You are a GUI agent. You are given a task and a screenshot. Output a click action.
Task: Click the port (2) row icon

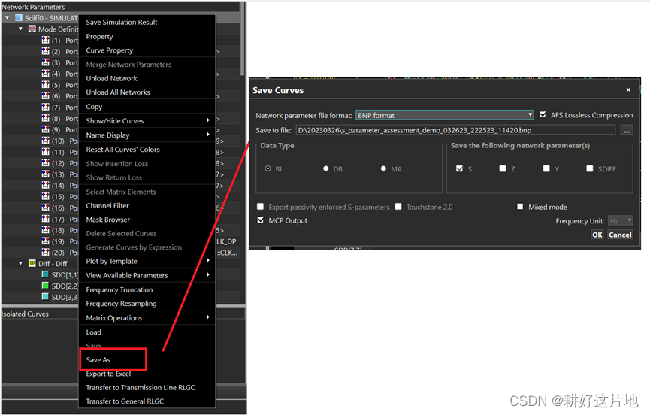(x=46, y=51)
